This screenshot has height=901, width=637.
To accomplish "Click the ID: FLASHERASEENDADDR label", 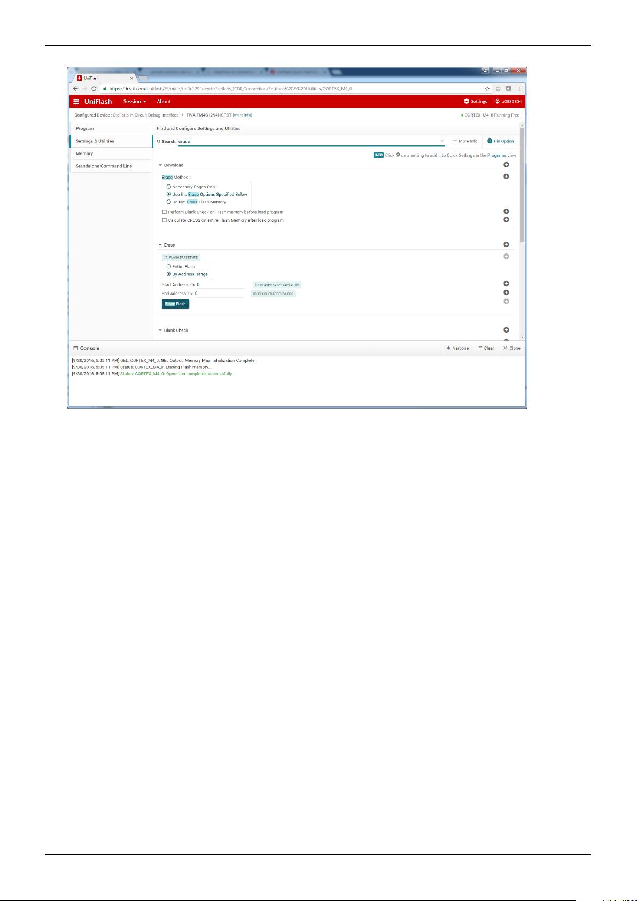I will [x=273, y=294].
